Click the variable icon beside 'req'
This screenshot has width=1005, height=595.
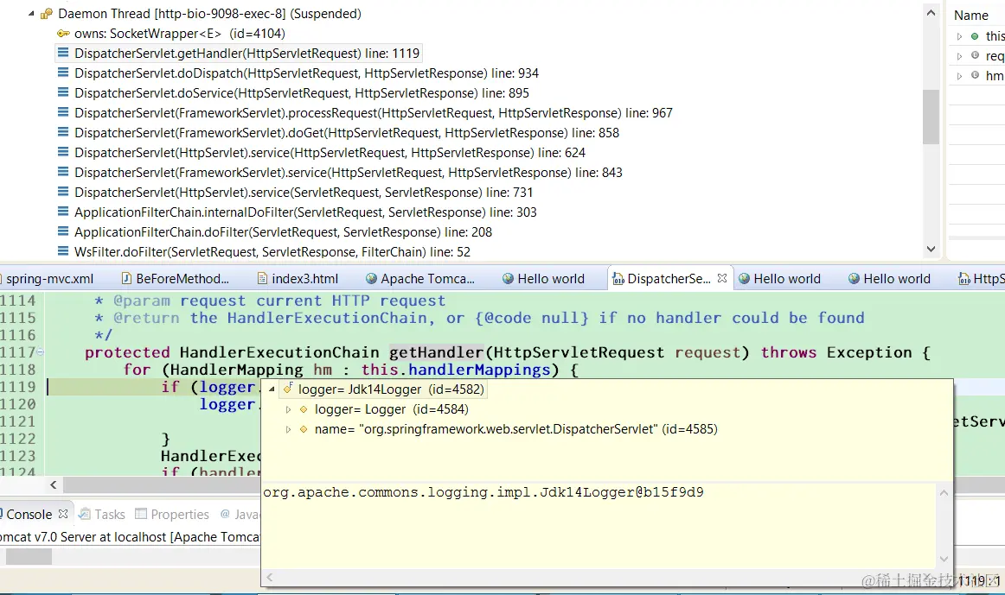pyautogui.click(x=975, y=55)
